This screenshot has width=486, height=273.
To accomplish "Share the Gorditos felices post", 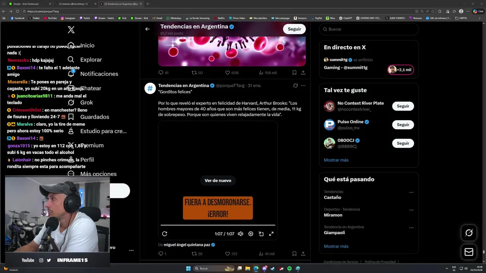I will [303, 254].
